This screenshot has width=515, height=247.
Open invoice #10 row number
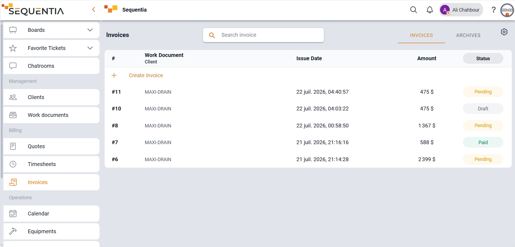[116, 109]
